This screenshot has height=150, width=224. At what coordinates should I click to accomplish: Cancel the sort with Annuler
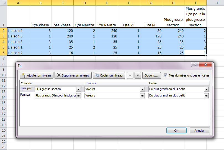tap(199, 131)
